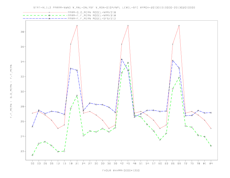Click the red line peak at hour 45
The image size is (230, 178).
point(128,26)
